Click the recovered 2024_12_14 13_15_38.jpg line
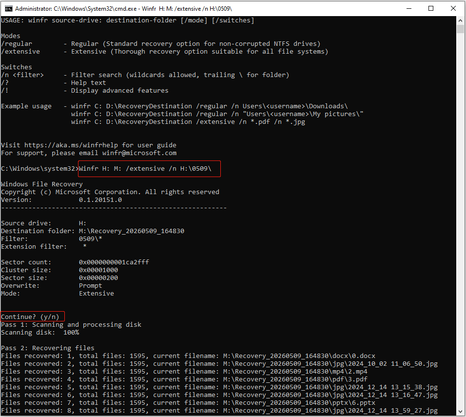Screen dimensions: 466x417 click(219, 387)
